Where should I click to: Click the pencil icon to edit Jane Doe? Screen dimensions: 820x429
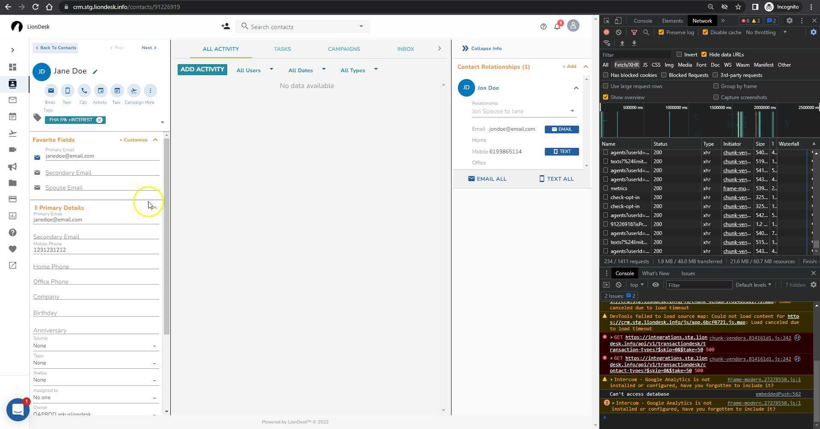(x=95, y=71)
